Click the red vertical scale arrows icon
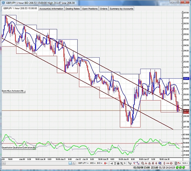The height and width of the screenshot is (171, 191). (x=164, y=163)
